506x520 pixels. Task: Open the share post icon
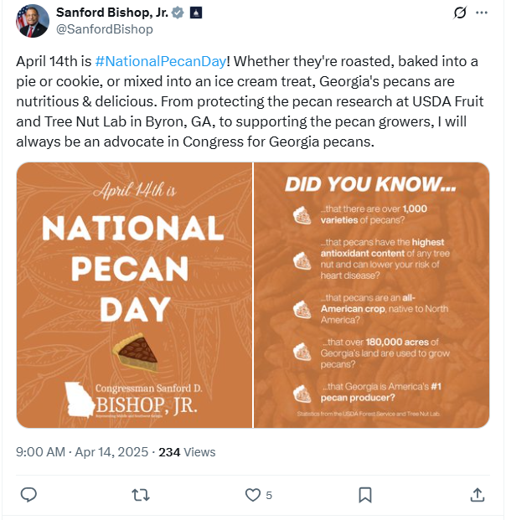pos(477,495)
